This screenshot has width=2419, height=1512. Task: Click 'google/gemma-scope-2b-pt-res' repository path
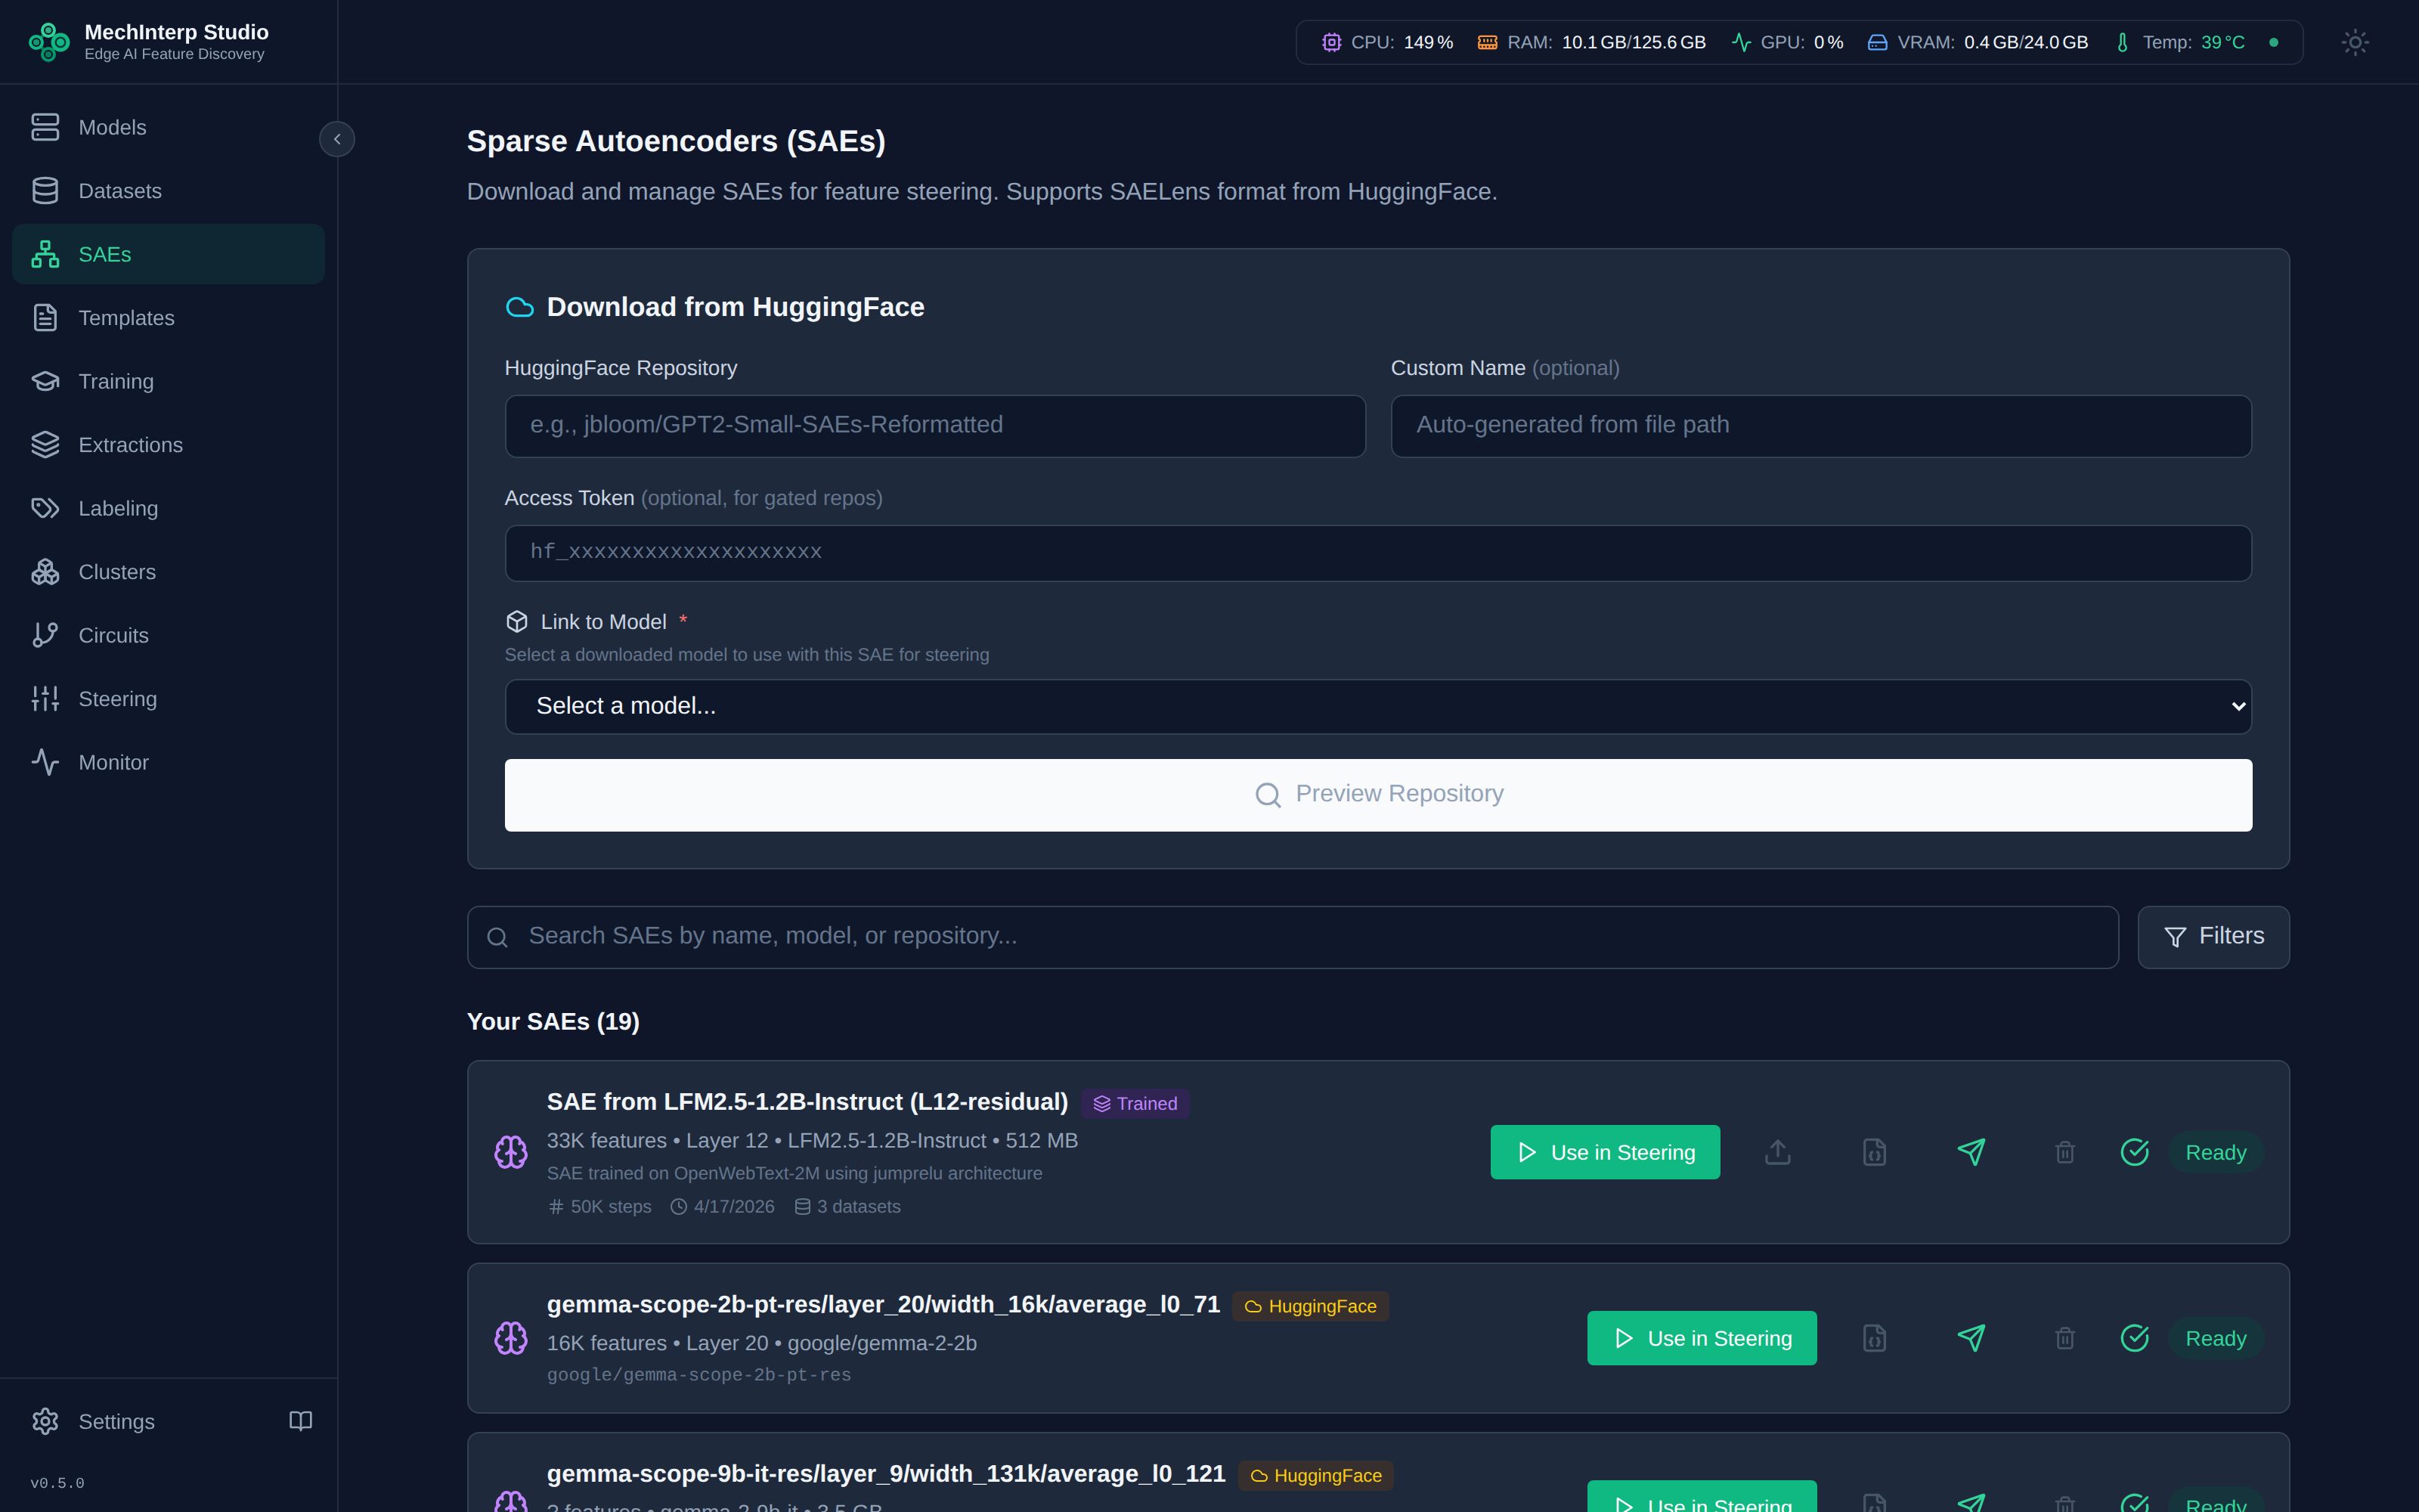(698, 1376)
